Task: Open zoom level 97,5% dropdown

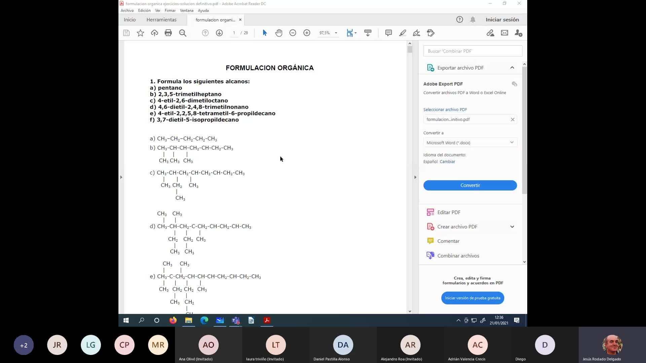Action: (336, 33)
